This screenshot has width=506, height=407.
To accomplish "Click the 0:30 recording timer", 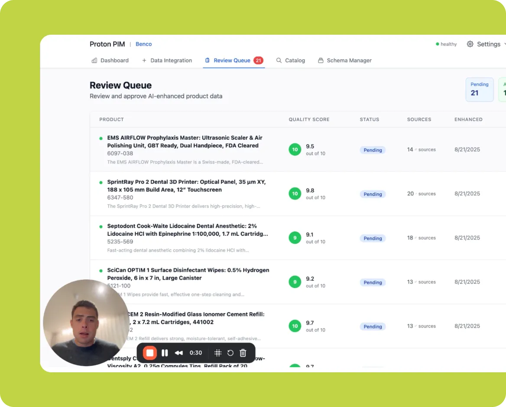I will tap(195, 353).
